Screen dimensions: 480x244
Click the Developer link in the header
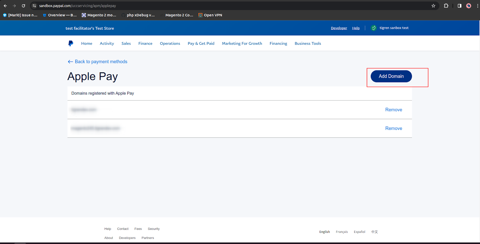coord(339,28)
